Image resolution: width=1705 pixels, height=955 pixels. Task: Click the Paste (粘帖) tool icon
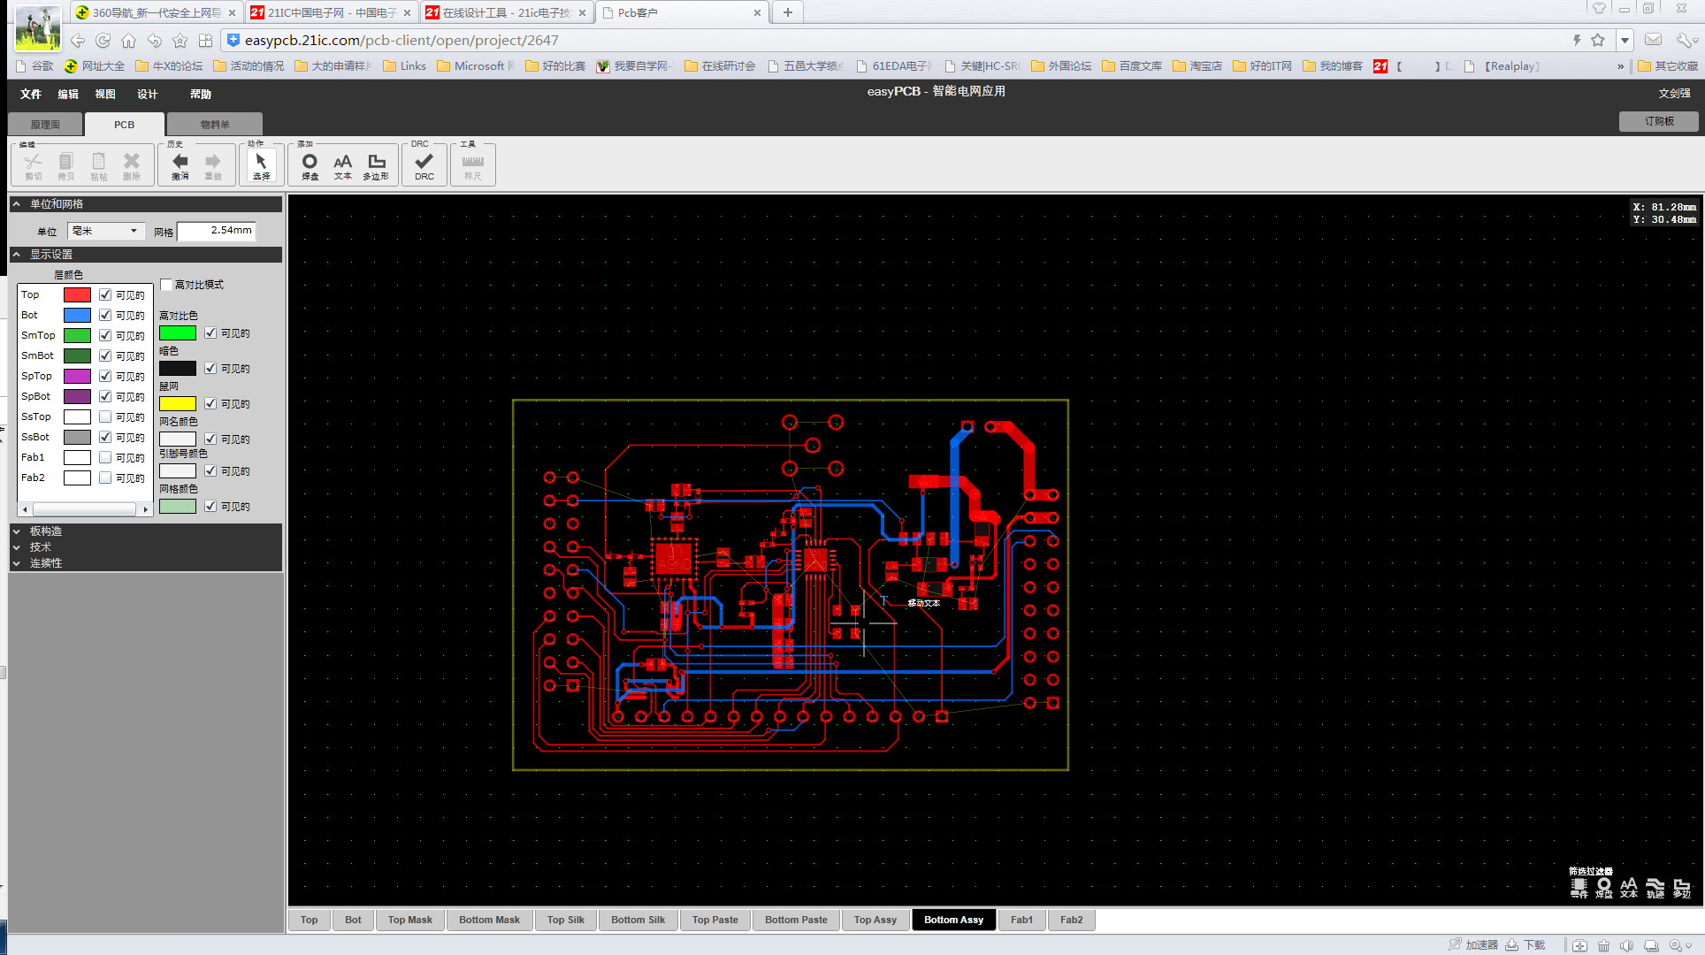point(98,165)
